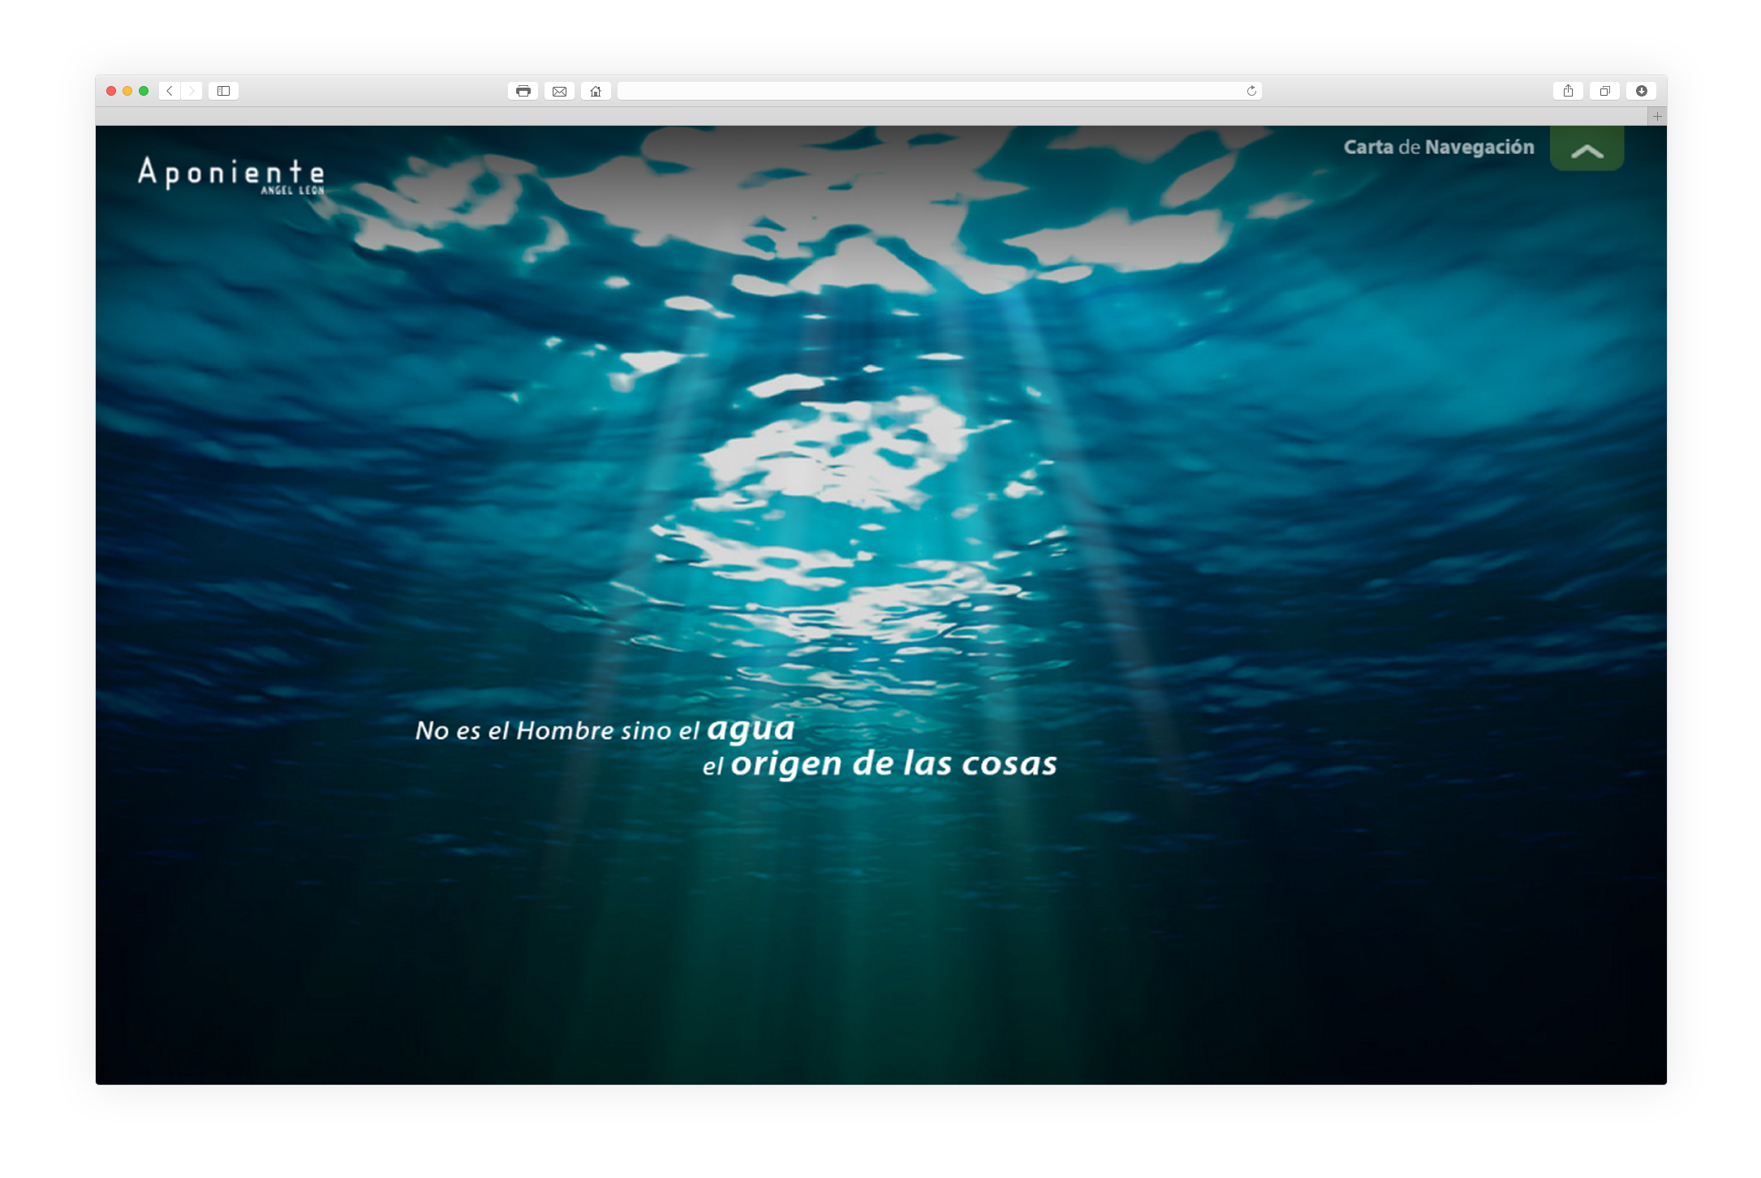The width and height of the screenshot is (1761, 1178).
Task: Expand the green chevron navigation button
Action: click(x=1587, y=148)
